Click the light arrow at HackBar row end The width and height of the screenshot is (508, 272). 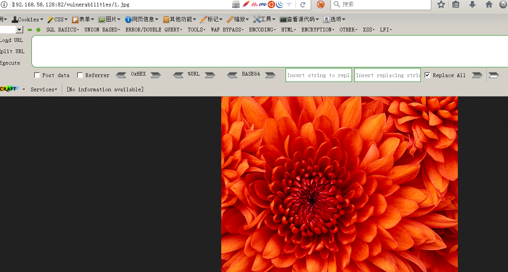pos(494,75)
